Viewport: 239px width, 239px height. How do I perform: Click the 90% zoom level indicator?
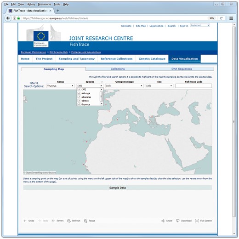click(211, 18)
